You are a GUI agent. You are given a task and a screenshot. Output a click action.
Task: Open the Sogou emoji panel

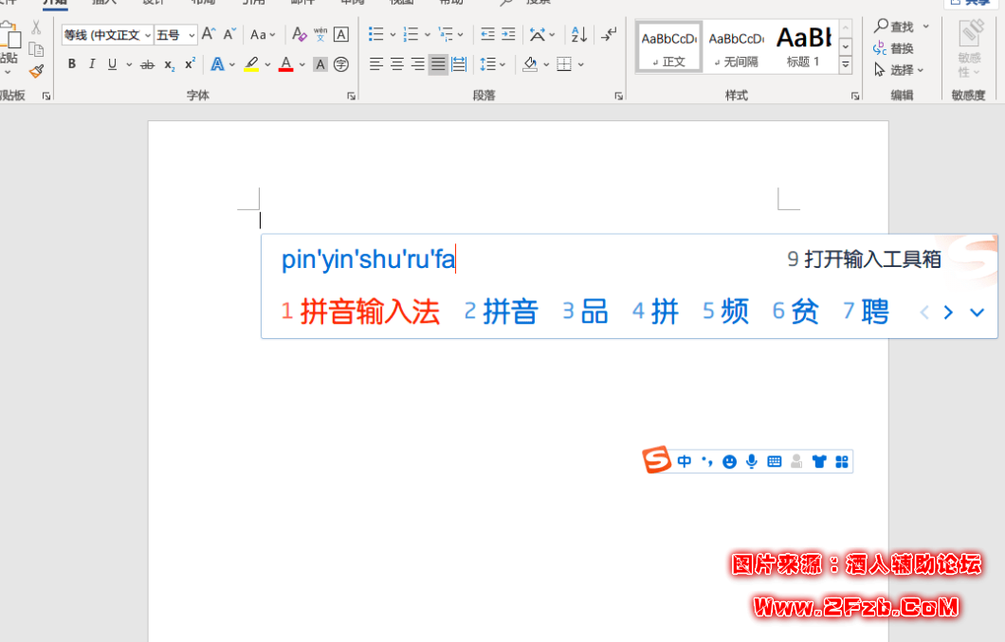[x=729, y=462]
